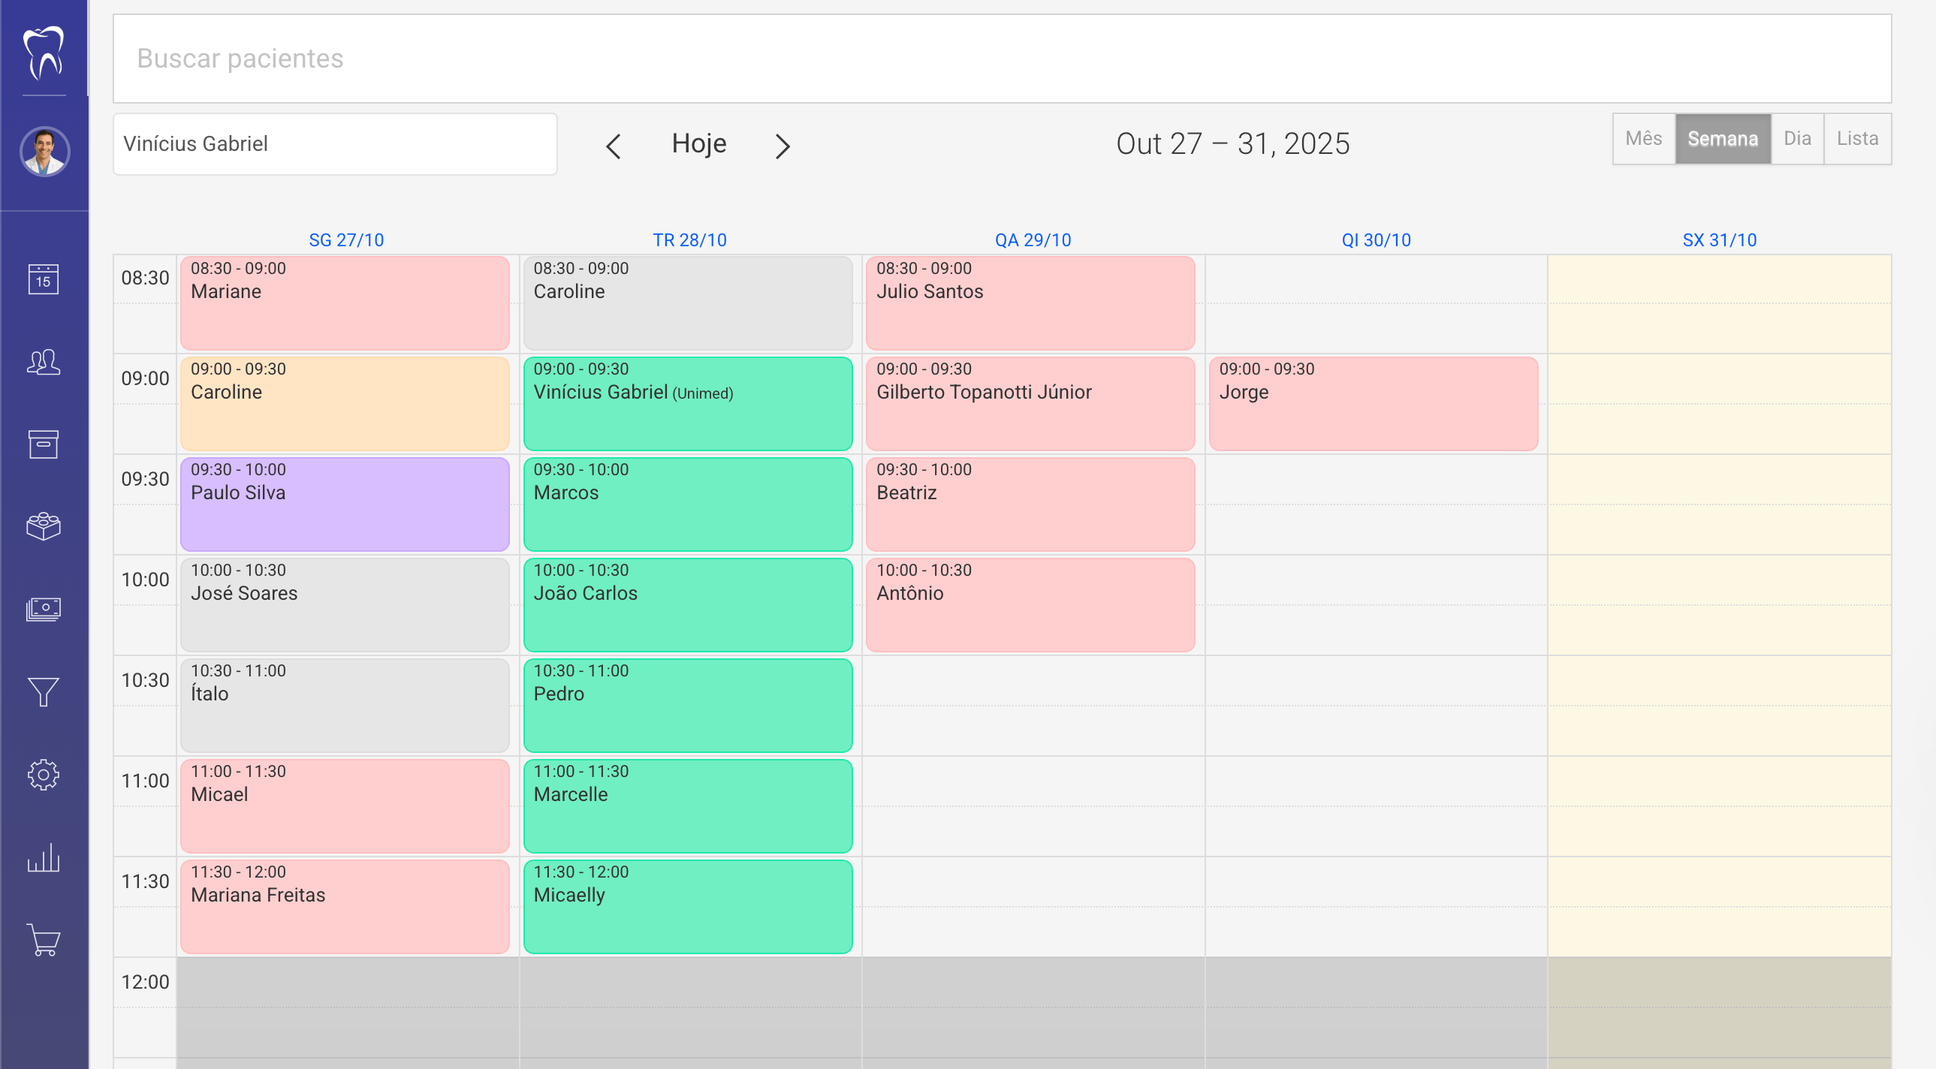Click the building blocks sidebar icon

coord(44,526)
